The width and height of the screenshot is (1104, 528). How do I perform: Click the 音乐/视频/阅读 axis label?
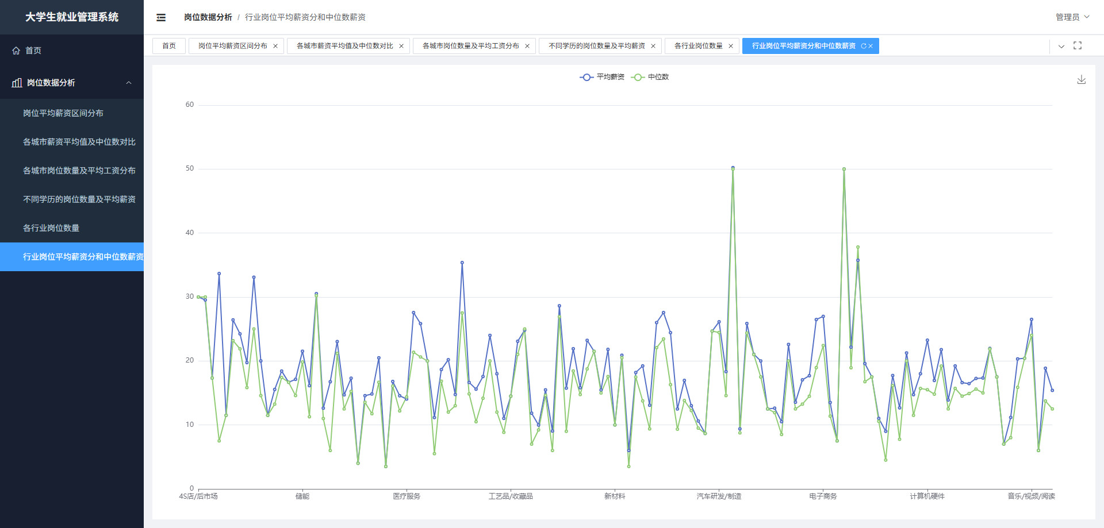(x=1031, y=496)
